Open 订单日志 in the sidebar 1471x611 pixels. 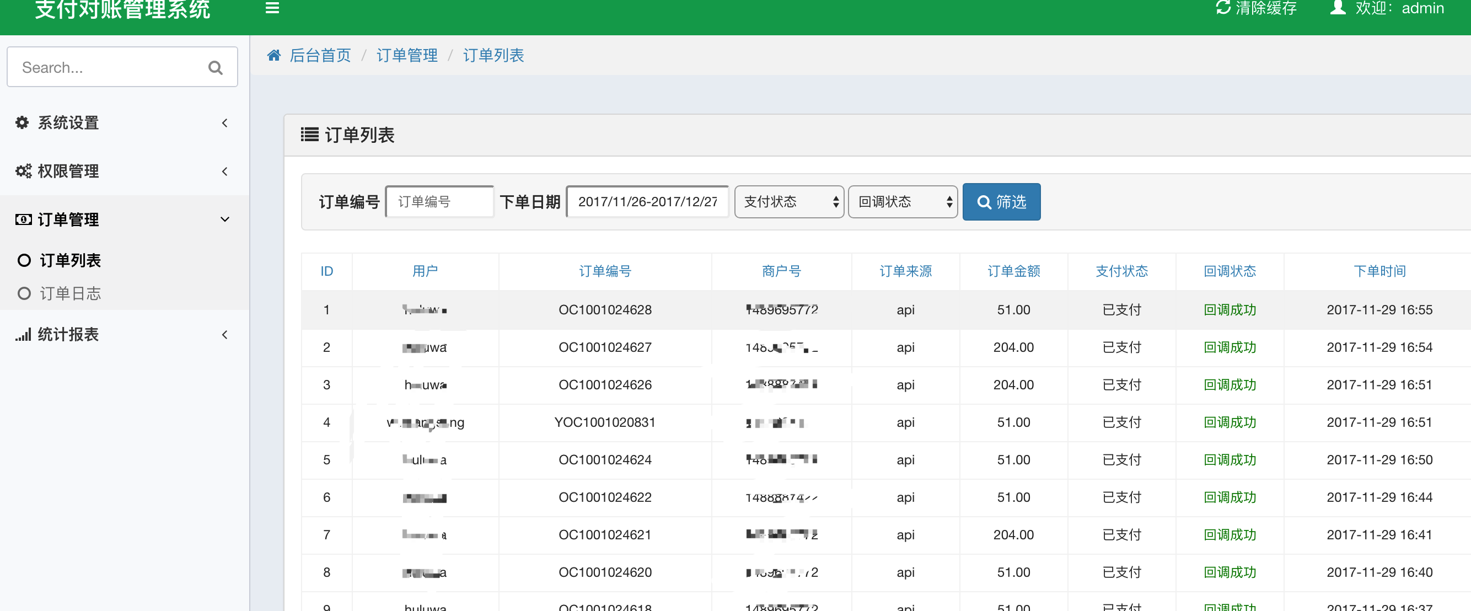tap(70, 293)
